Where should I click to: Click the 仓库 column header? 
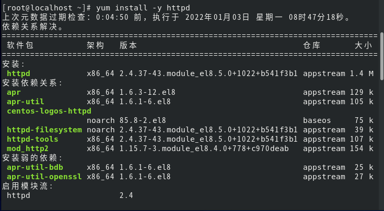[x=312, y=45]
